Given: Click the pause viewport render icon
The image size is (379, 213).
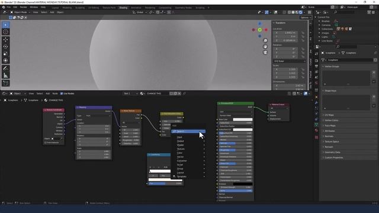Looking at the screenshot, I should point(309,12).
